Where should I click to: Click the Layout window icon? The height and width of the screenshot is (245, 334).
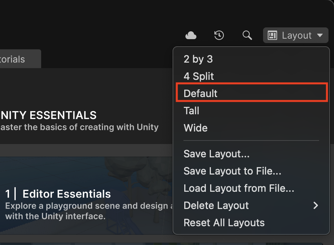tap(272, 36)
